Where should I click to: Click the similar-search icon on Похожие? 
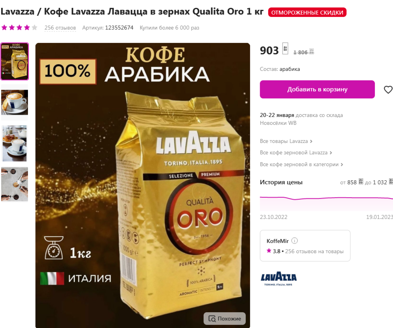[212, 319]
